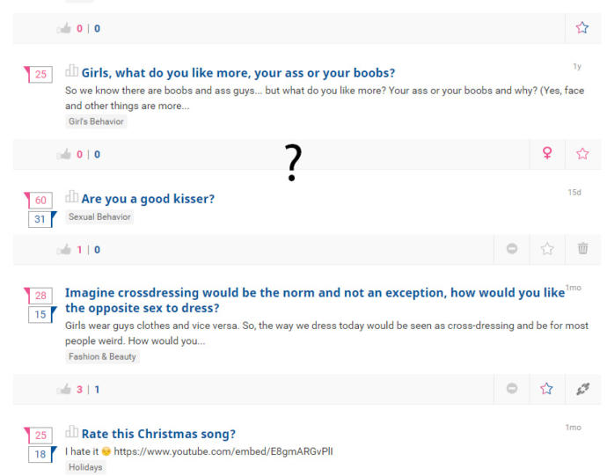
Task: Select the 'Sexual Behavior' topic tag
Action: pyautogui.click(x=99, y=217)
